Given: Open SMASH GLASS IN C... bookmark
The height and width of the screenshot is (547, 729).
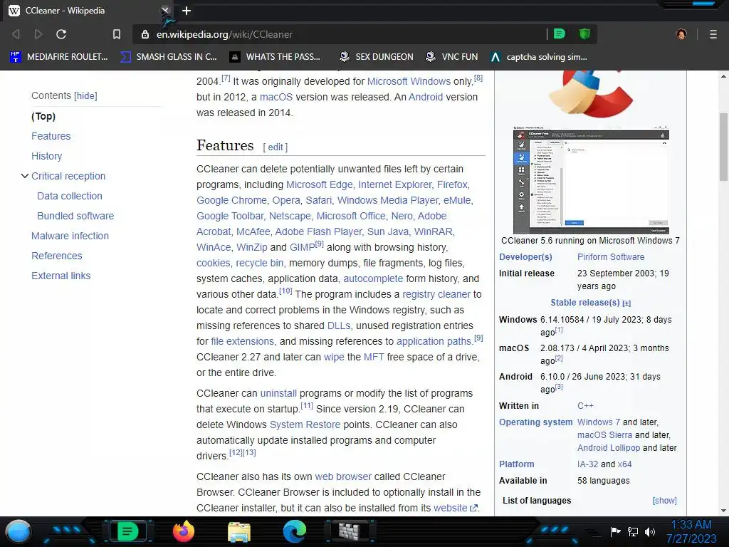Looking at the screenshot, I should click(x=168, y=57).
